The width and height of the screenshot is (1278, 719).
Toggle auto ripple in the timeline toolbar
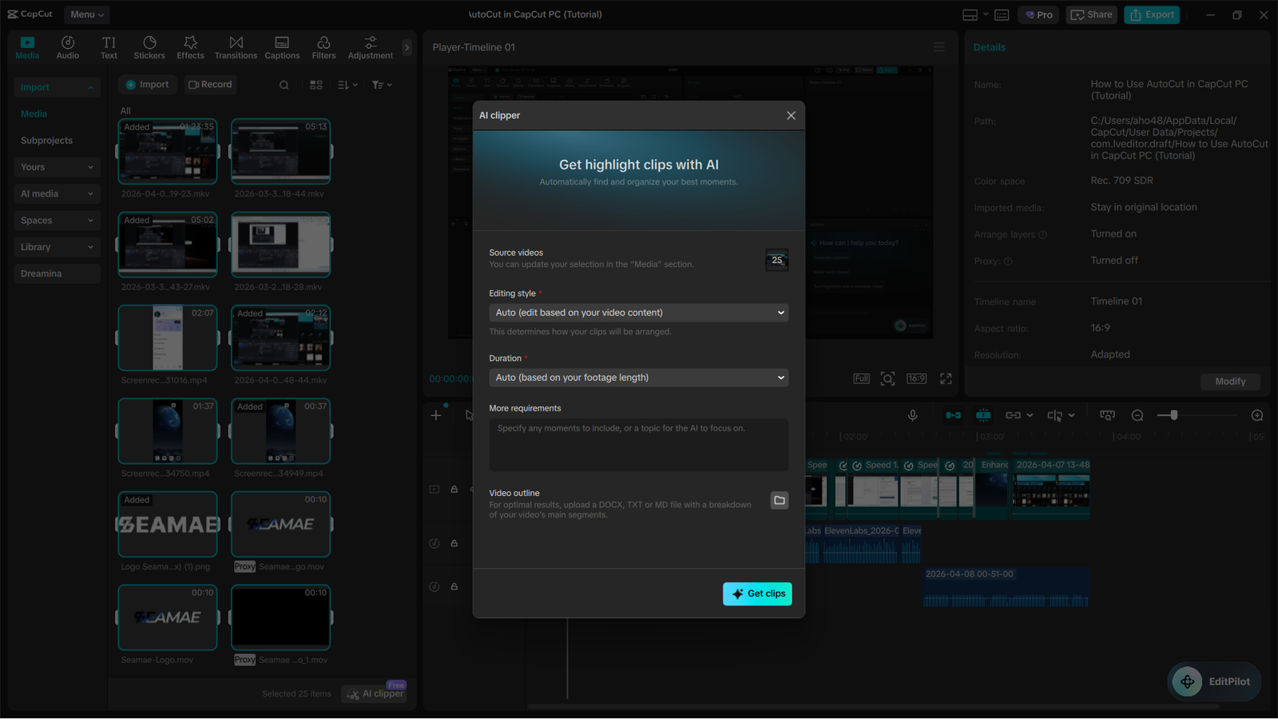(953, 415)
